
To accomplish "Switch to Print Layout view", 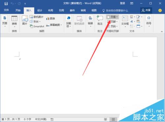I will click(x=113, y=119).
